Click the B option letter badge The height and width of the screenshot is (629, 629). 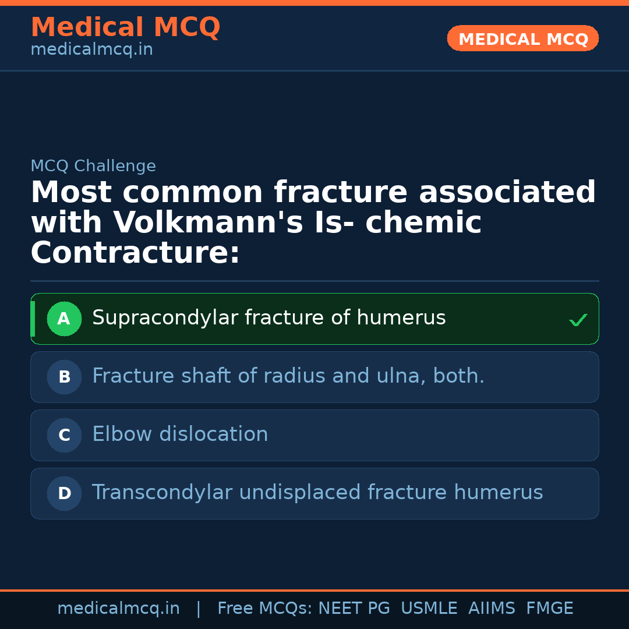coord(64,377)
